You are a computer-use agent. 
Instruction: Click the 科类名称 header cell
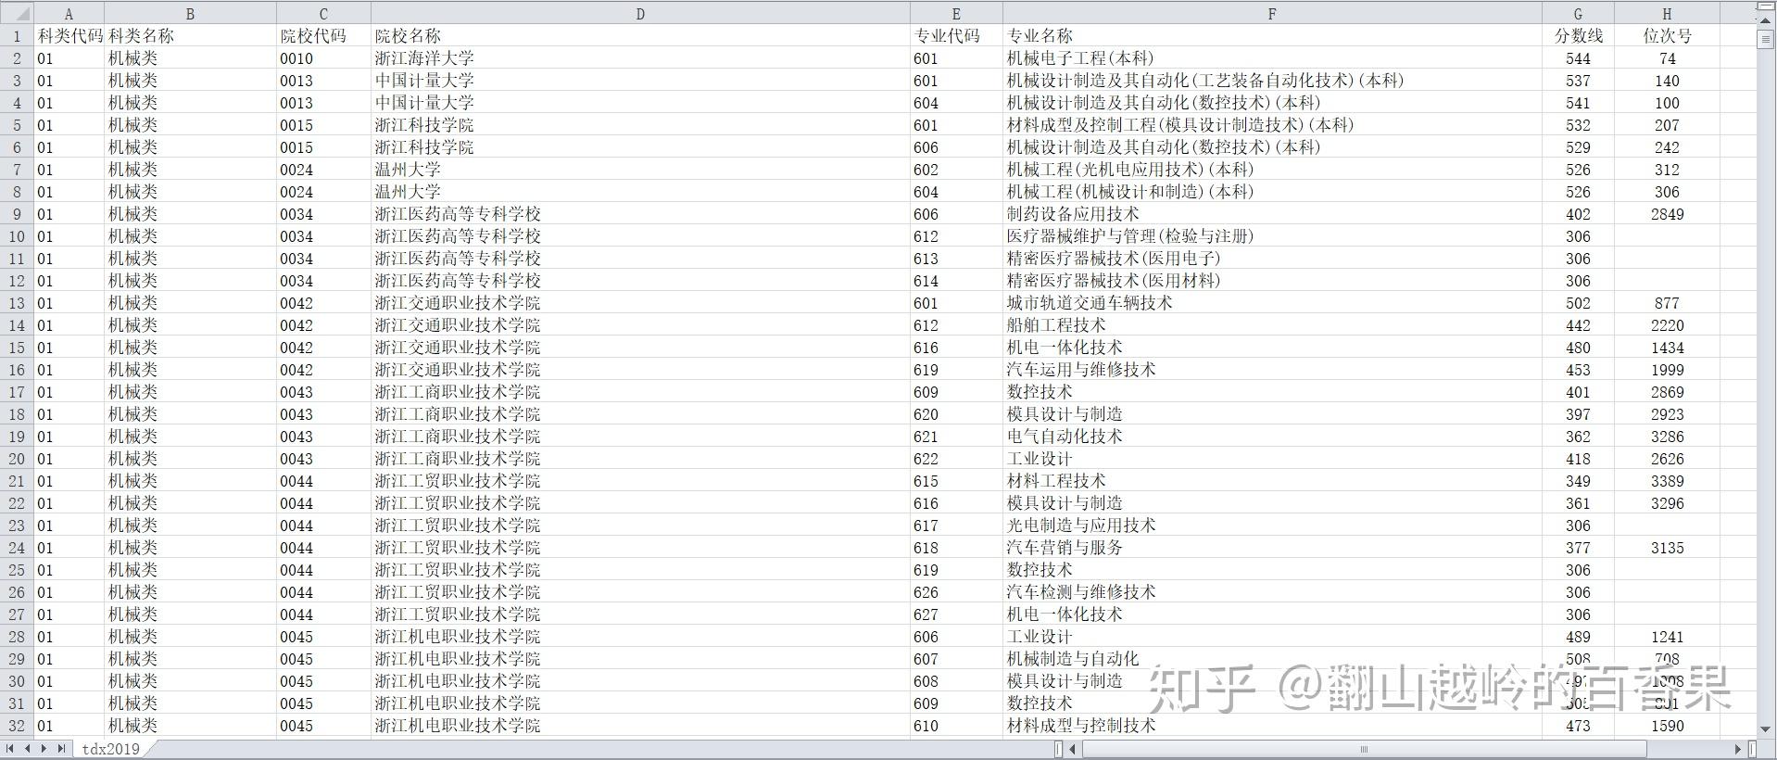[190, 35]
